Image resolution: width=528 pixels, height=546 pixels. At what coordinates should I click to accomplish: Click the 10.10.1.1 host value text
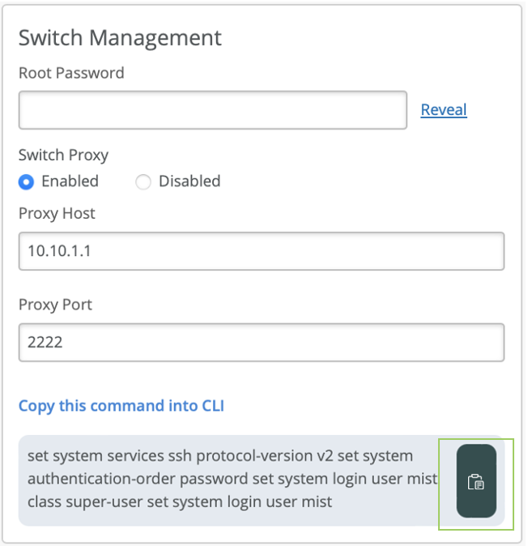59,251
